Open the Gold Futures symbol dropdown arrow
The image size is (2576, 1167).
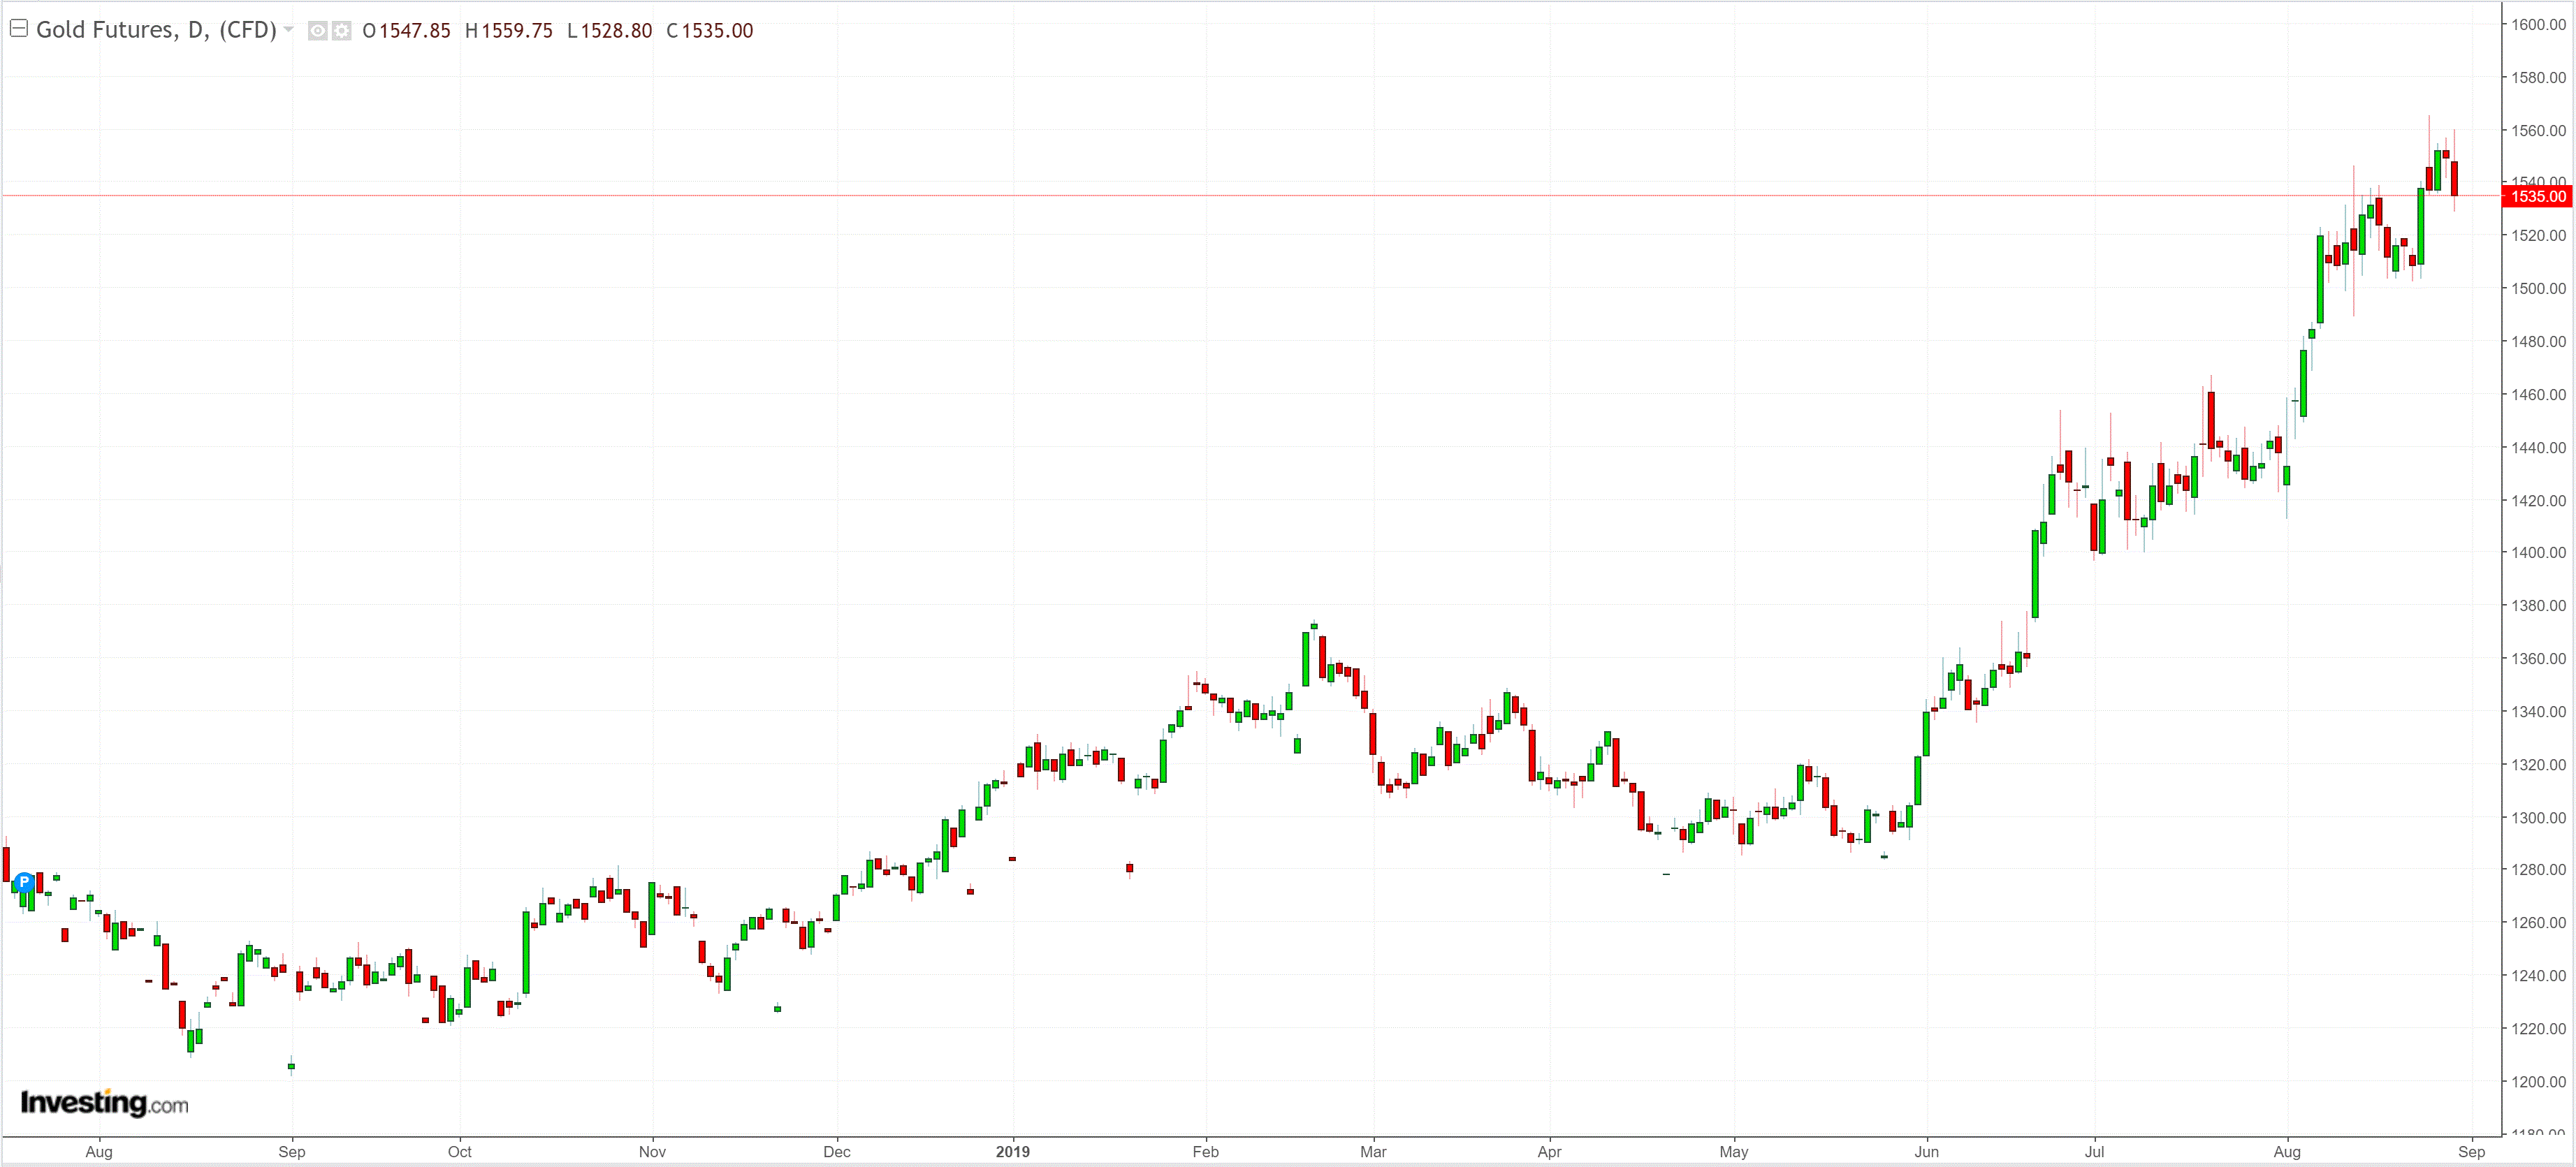tap(289, 30)
